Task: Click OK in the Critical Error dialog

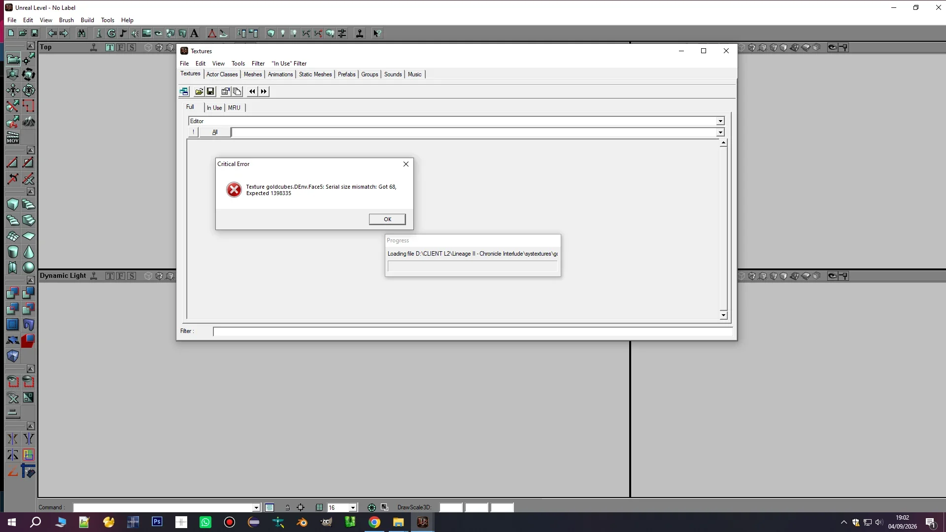Action: tap(387, 219)
